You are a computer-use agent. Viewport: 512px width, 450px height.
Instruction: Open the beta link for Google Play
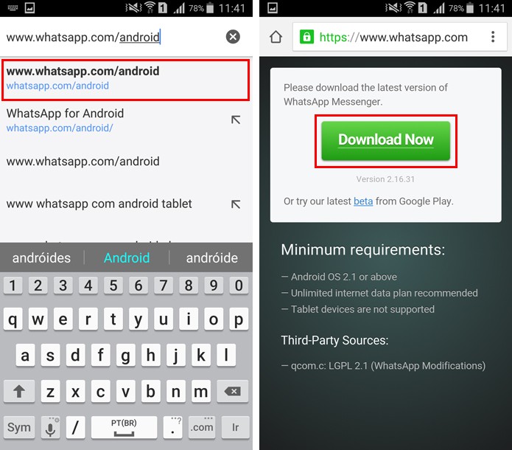click(363, 201)
